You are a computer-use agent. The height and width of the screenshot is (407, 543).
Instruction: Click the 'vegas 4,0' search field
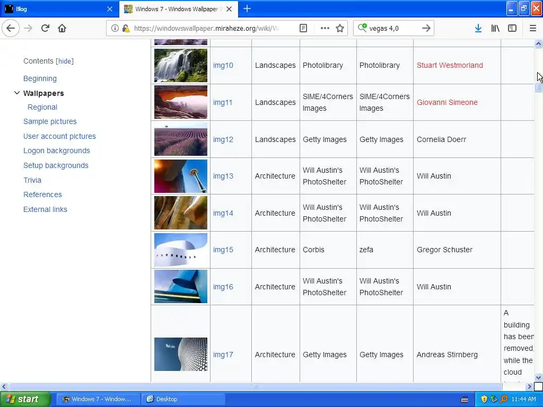[393, 28]
